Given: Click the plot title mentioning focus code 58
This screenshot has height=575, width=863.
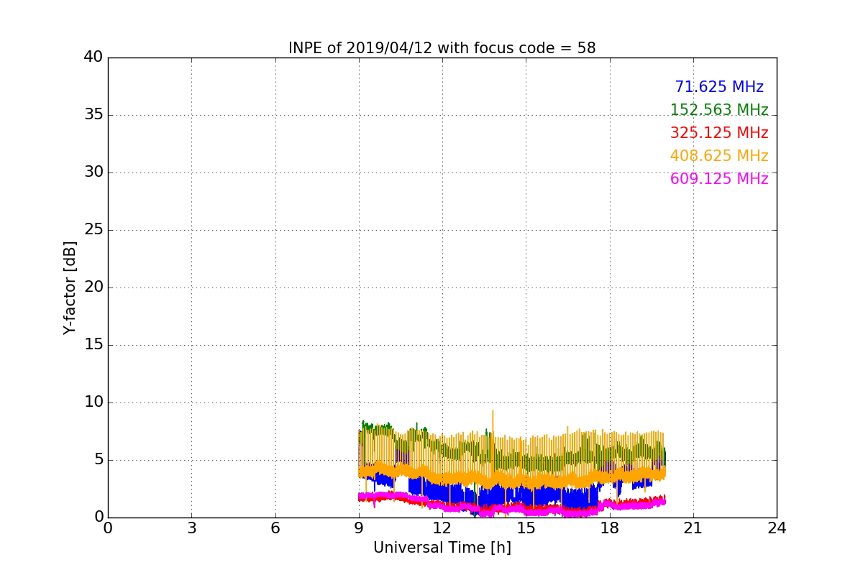Looking at the screenshot, I should (x=442, y=48).
